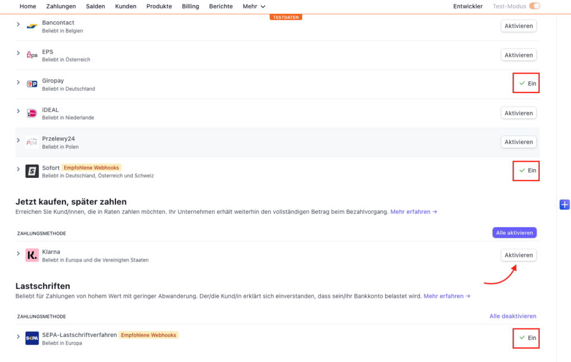Click the Giropay logo icon
Screen dimensions: 571x362
32,84
